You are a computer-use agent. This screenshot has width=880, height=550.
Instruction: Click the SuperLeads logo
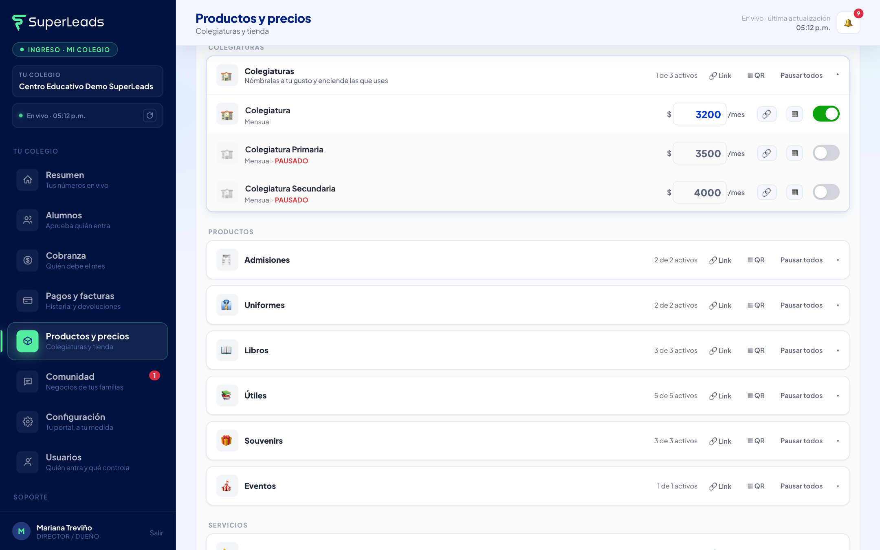click(58, 22)
